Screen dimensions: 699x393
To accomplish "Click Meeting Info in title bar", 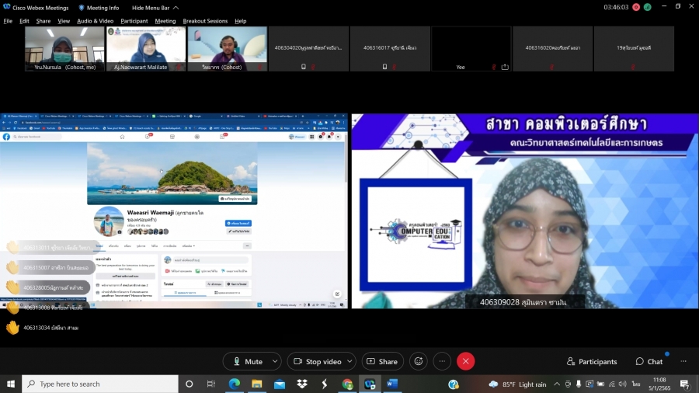I will (x=99, y=7).
